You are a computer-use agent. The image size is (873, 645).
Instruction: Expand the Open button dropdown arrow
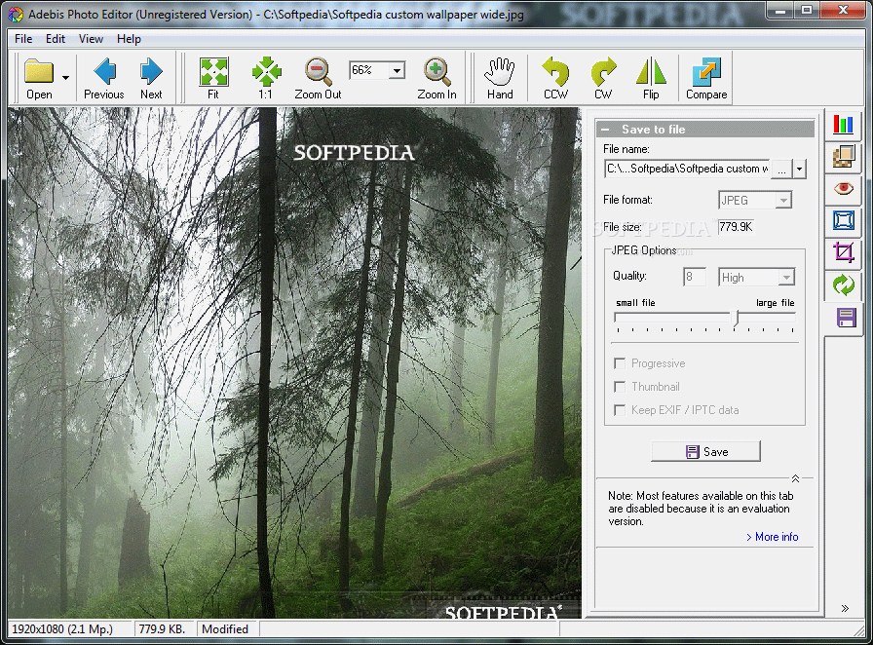(65, 77)
